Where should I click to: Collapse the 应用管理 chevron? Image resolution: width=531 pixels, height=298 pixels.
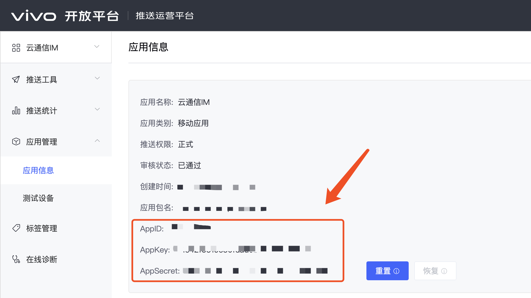[x=97, y=141]
